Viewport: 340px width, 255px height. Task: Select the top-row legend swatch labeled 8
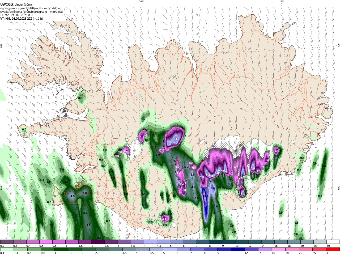tap(216, 242)
